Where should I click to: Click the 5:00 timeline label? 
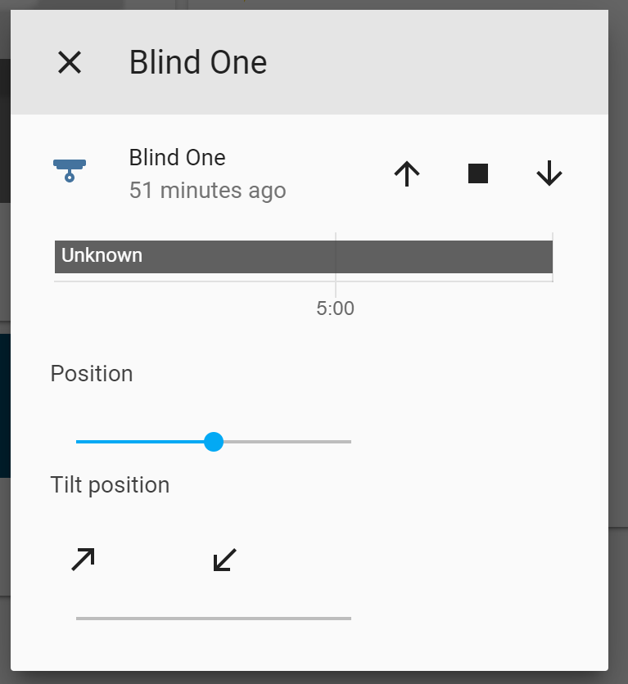click(x=335, y=308)
